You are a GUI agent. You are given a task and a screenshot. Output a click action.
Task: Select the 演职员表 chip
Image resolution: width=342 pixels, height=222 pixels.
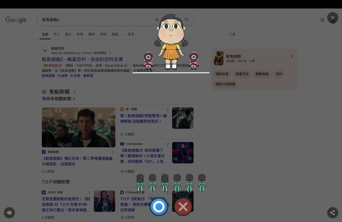click(222, 74)
